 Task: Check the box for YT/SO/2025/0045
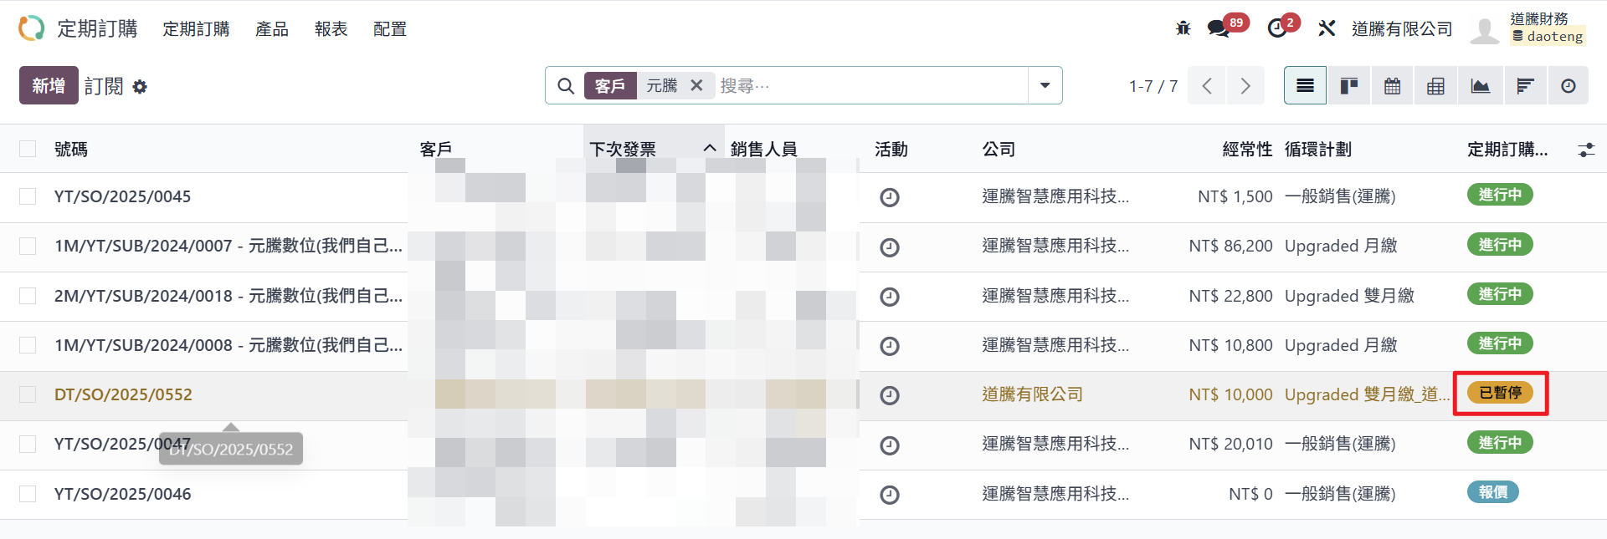pyautogui.click(x=28, y=196)
